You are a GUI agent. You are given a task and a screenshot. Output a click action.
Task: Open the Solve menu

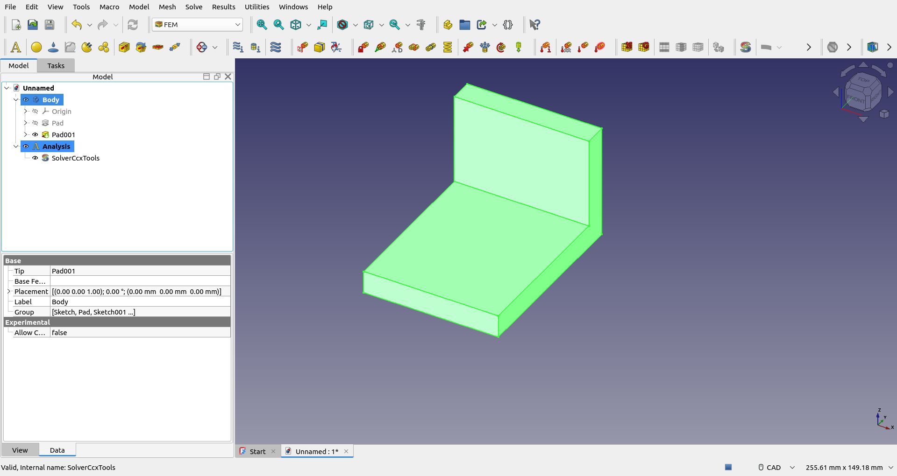click(x=193, y=7)
